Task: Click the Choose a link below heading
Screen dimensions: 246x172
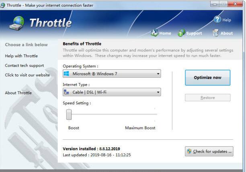Action: (26, 45)
